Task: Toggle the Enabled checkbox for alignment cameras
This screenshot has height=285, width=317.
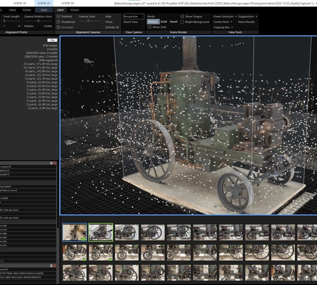Action: pos(59,16)
